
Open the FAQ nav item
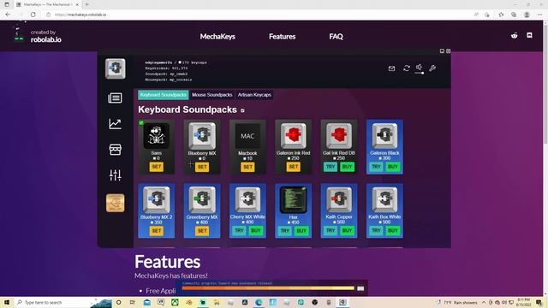[336, 36]
